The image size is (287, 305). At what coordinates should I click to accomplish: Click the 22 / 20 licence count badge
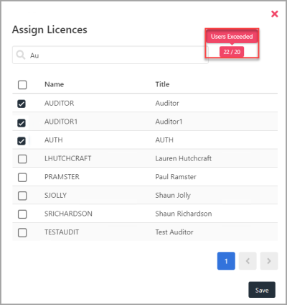(x=232, y=52)
